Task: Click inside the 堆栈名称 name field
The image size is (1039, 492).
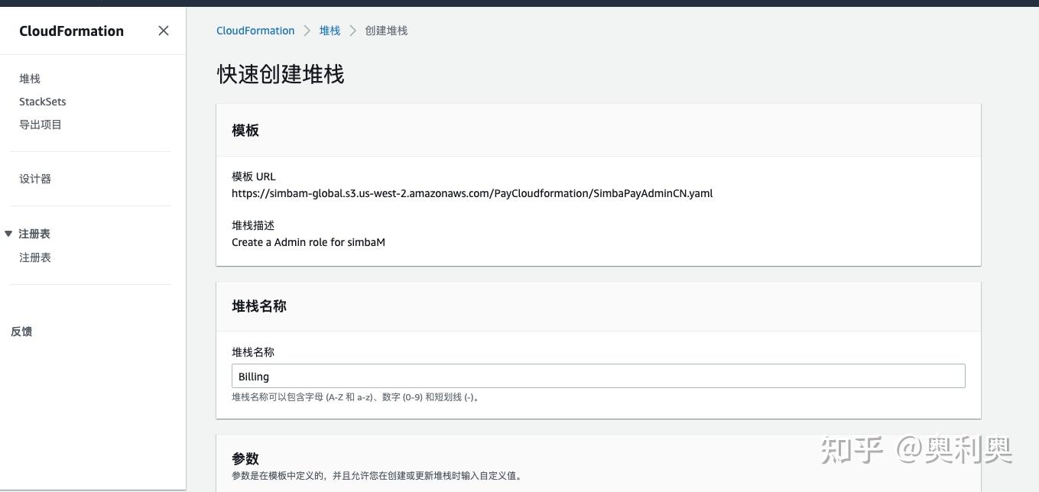Action: (x=598, y=376)
